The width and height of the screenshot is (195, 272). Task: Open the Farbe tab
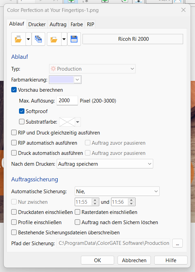click(77, 24)
